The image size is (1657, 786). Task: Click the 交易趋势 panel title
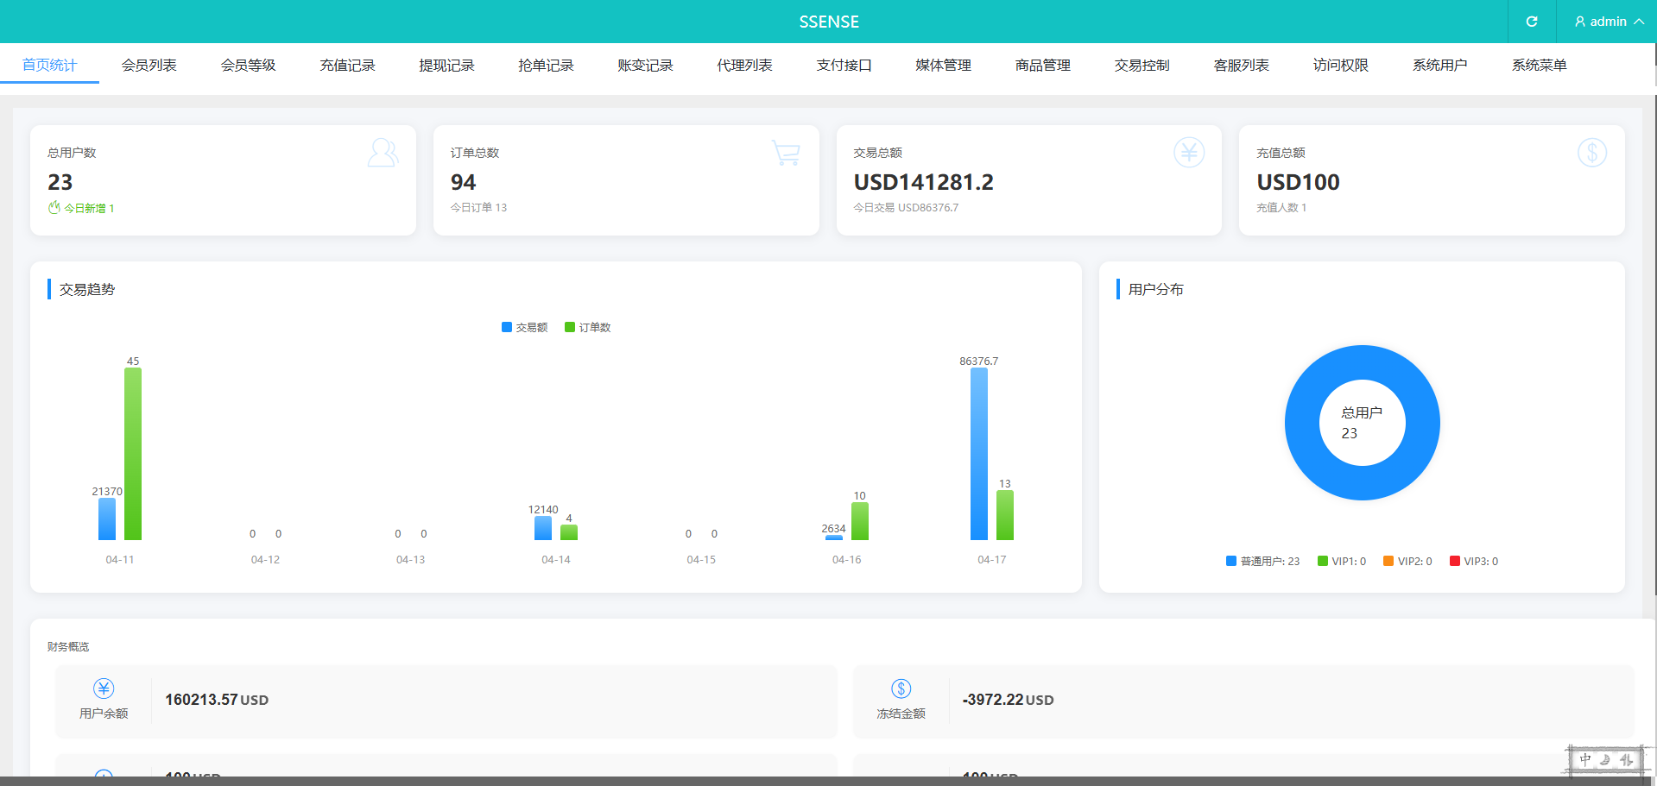[87, 289]
